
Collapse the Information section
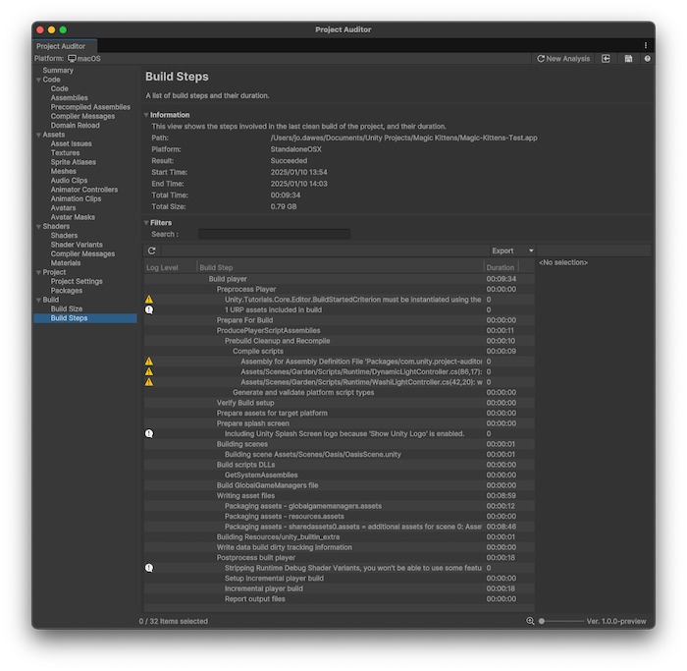click(146, 115)
